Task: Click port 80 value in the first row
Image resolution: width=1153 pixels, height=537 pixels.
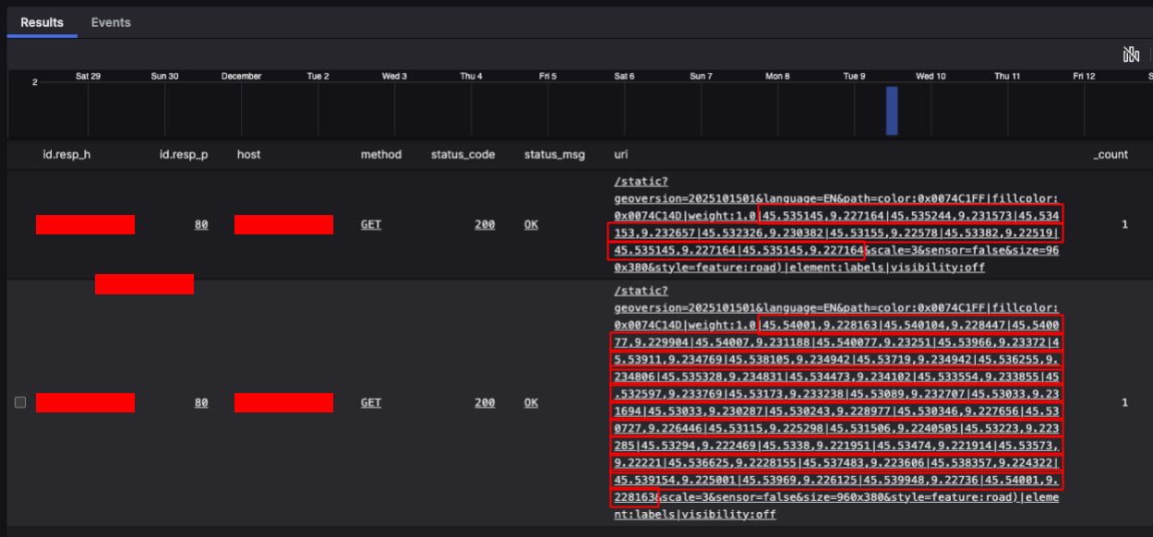Action: click(201, 224)
